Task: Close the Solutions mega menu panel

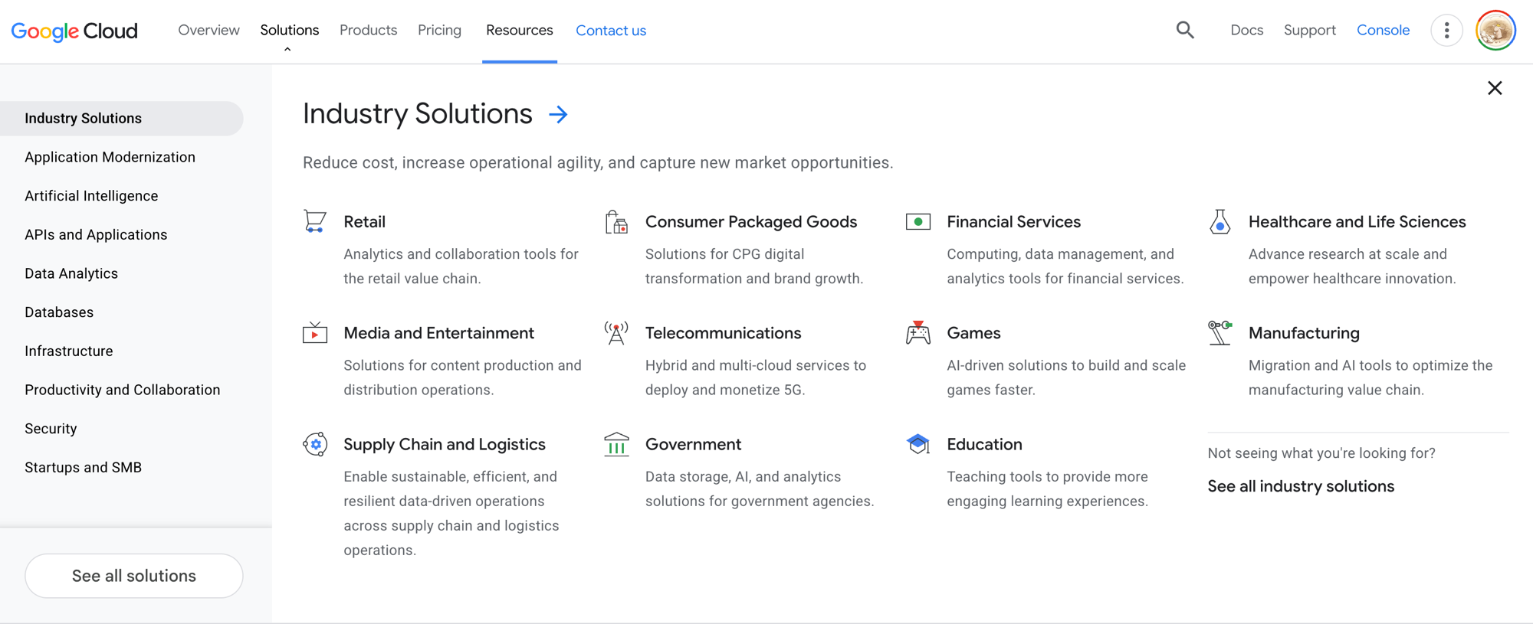Action: pyautogui.click(x=1495, y=88)
